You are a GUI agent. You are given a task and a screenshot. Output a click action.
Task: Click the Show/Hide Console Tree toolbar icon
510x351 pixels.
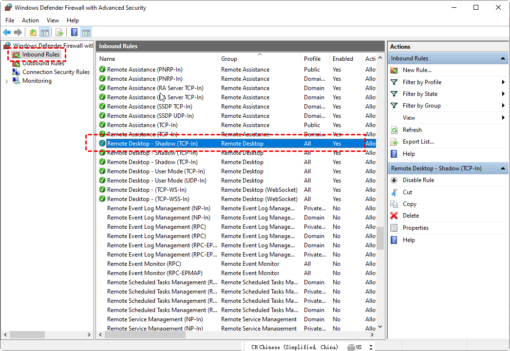(x=45, y=33)
